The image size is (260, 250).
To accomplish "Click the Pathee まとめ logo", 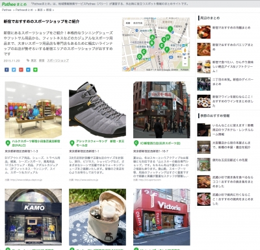I will pyautogui.click(x=14, y=4).
